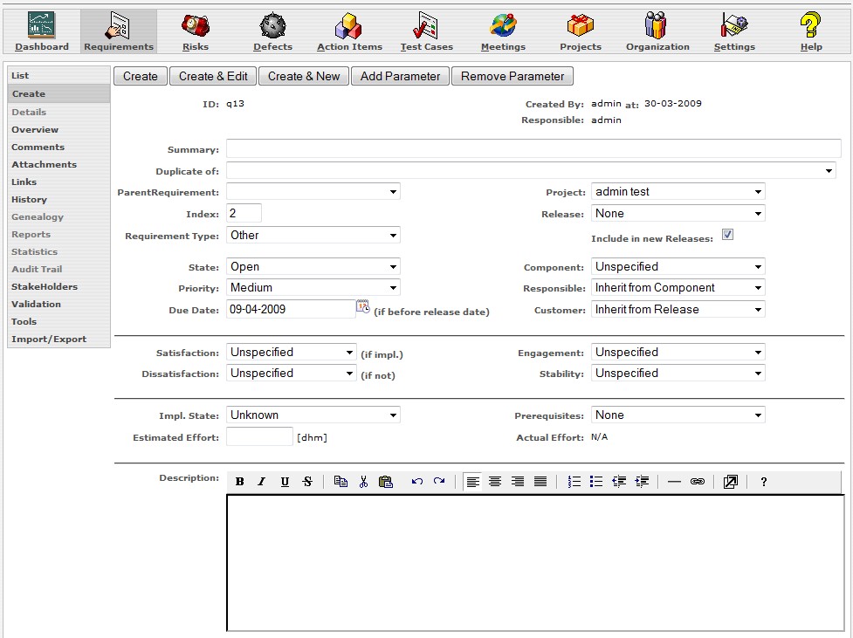Toggle bold formatting in Description editor
The height and width of the screenshot is (638, 853).
(239, 482)
